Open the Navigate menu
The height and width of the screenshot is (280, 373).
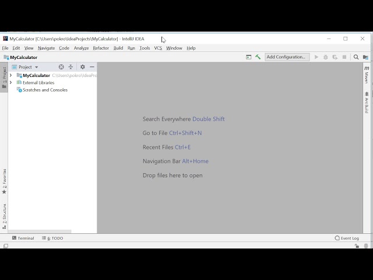[x=47, y=48]
